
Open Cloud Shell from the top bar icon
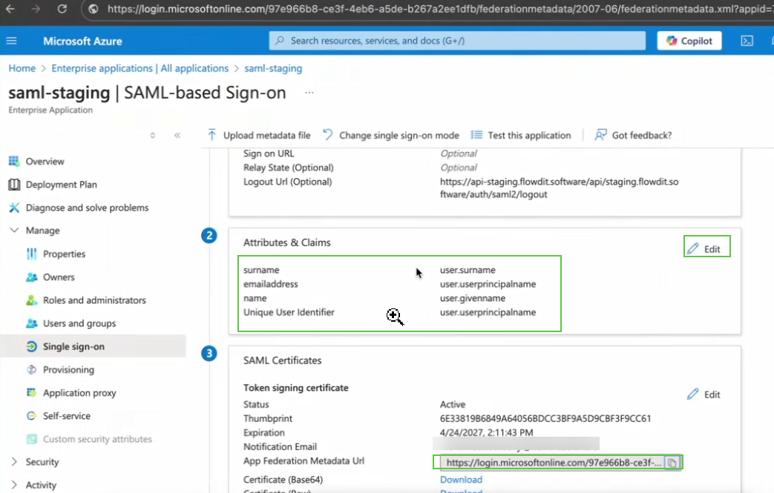[x=747, y=41]
